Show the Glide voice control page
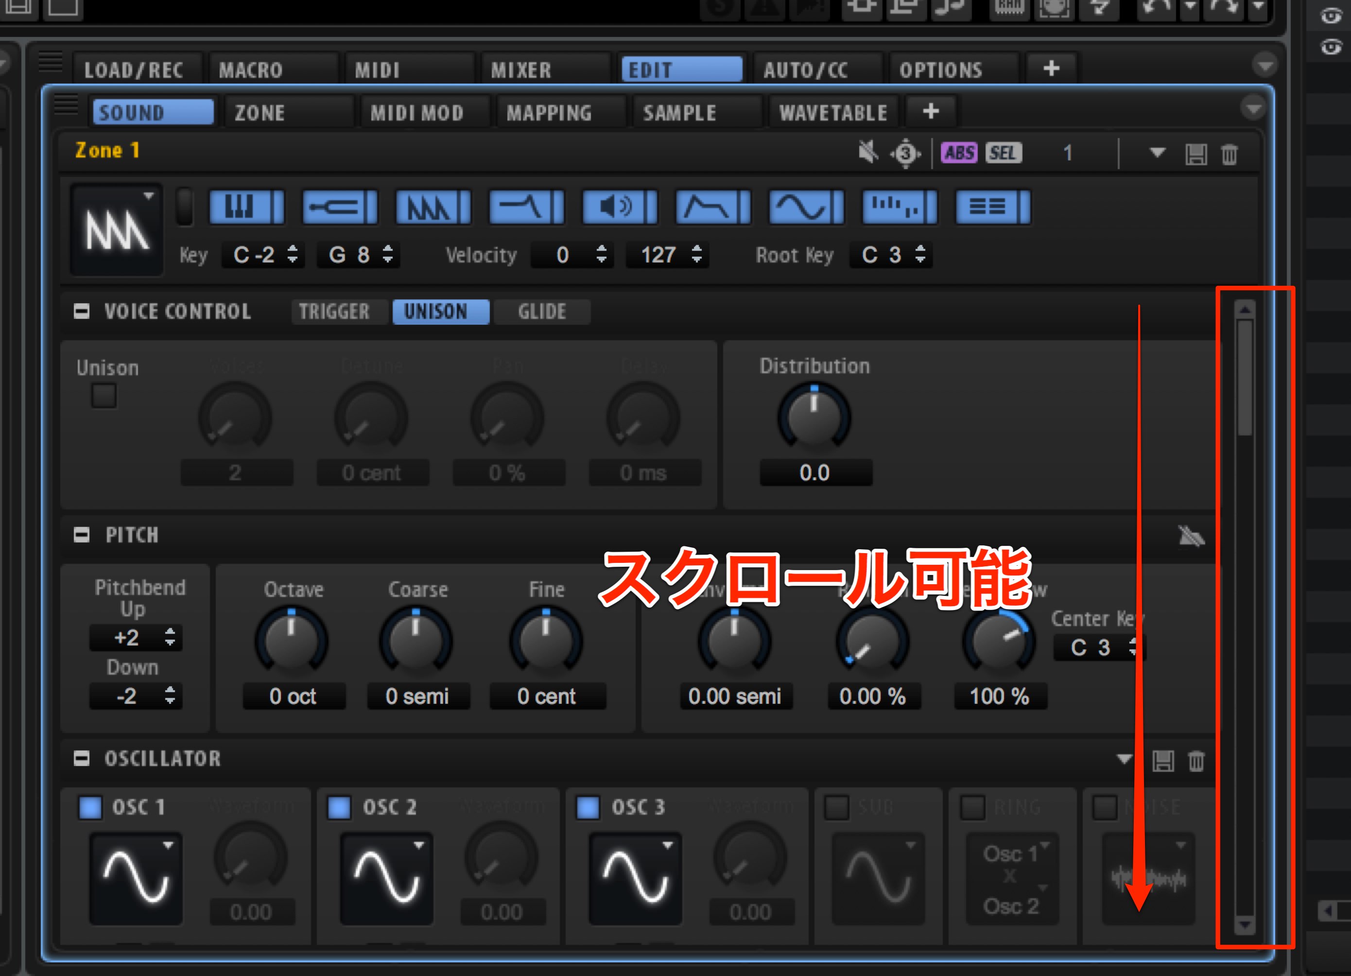Screen dimensions: 1351x976 coord(542,312)
